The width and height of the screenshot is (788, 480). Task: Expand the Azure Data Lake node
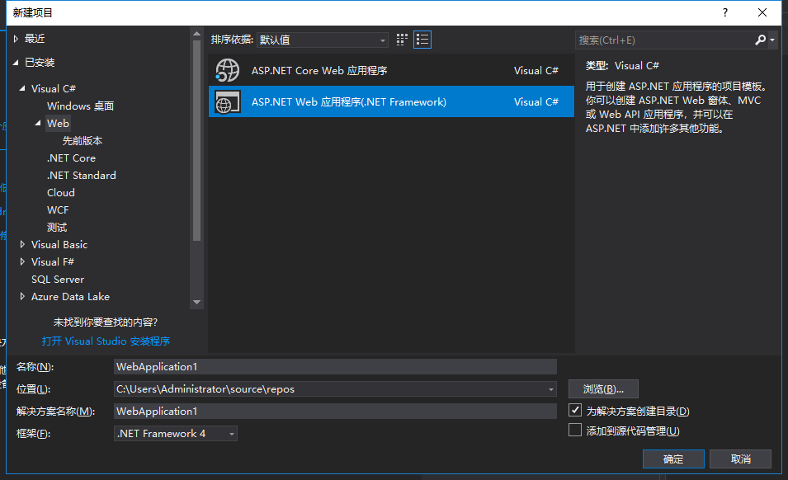22,296
